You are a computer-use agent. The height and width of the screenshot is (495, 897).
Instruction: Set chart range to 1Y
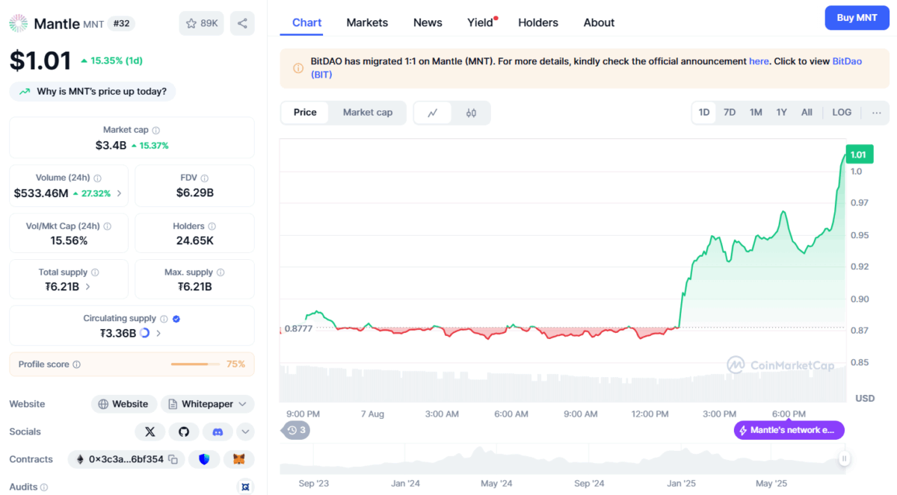(x=781, y=113)
